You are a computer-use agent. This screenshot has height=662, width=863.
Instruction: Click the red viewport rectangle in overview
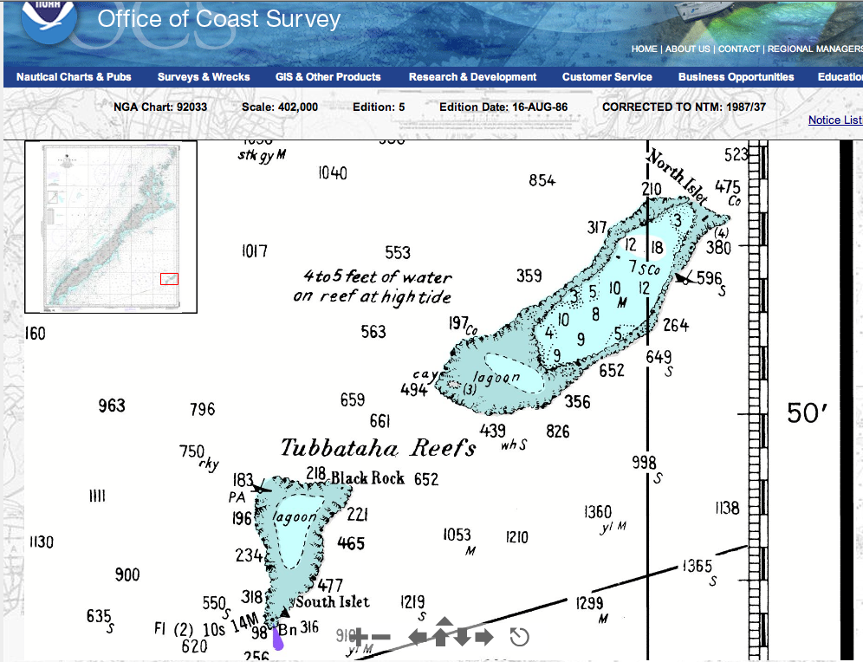coord(169,278)
